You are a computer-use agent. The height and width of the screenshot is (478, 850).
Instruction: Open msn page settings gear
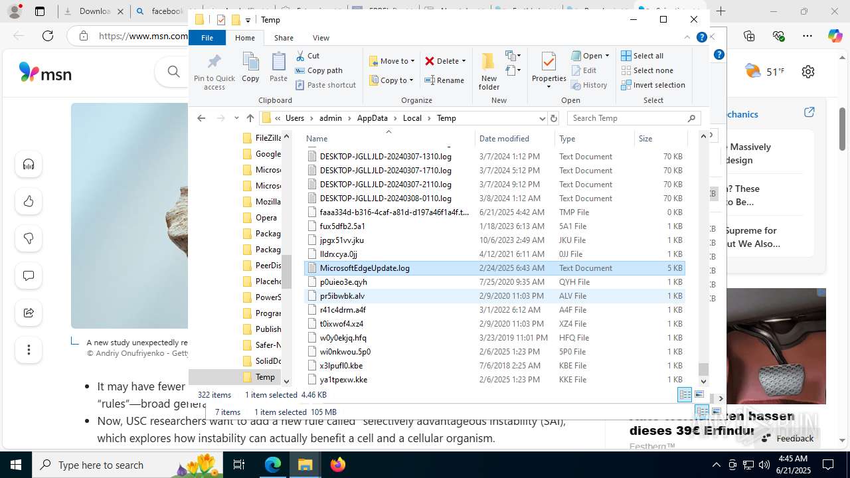808,72
